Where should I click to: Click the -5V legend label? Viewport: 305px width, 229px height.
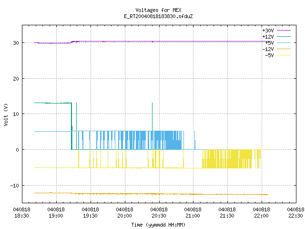pos(269,55)
